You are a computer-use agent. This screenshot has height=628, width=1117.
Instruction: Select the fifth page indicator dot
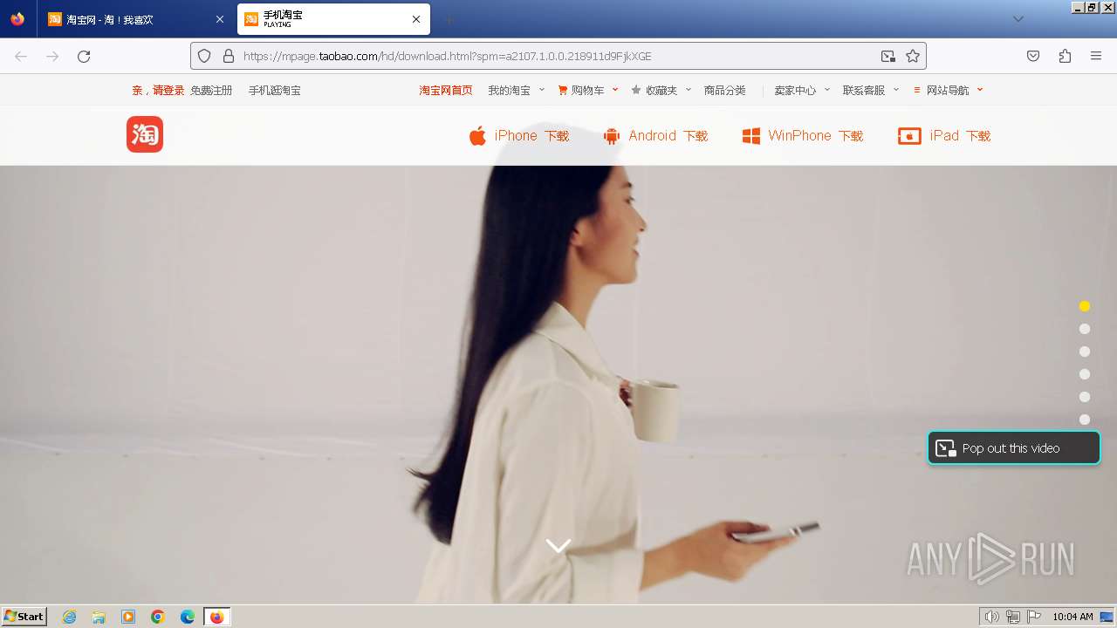(1085, 397)
